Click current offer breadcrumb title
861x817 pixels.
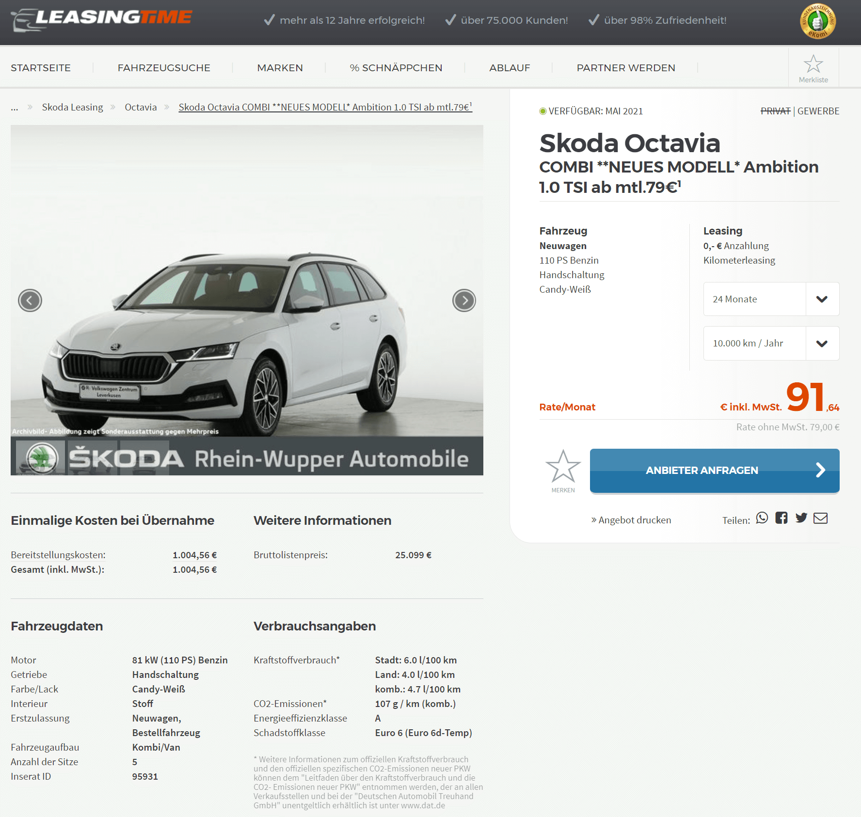(325, 107)
